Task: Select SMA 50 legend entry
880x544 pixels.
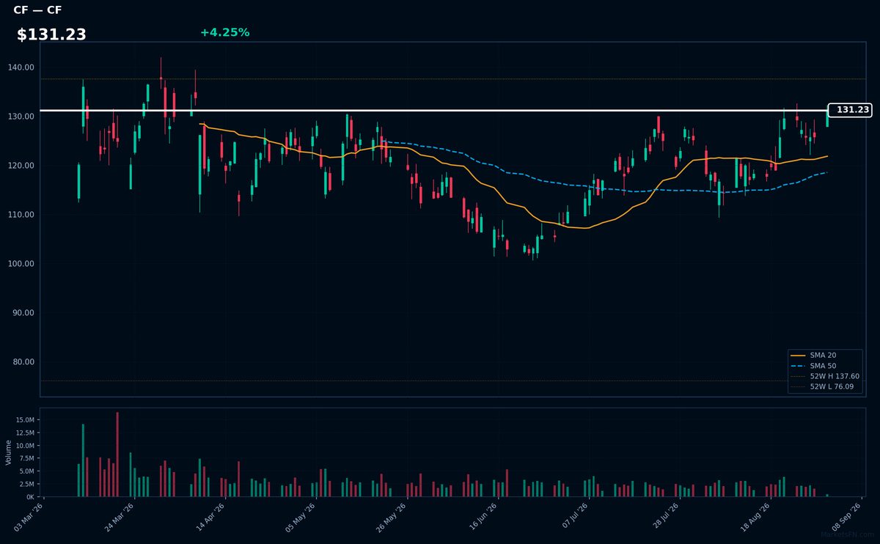Action: coord(823,365)
